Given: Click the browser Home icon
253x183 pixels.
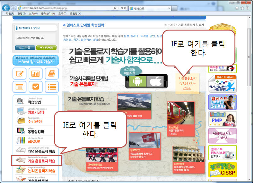Looking at the screenshot, I should tap(237, 8).
